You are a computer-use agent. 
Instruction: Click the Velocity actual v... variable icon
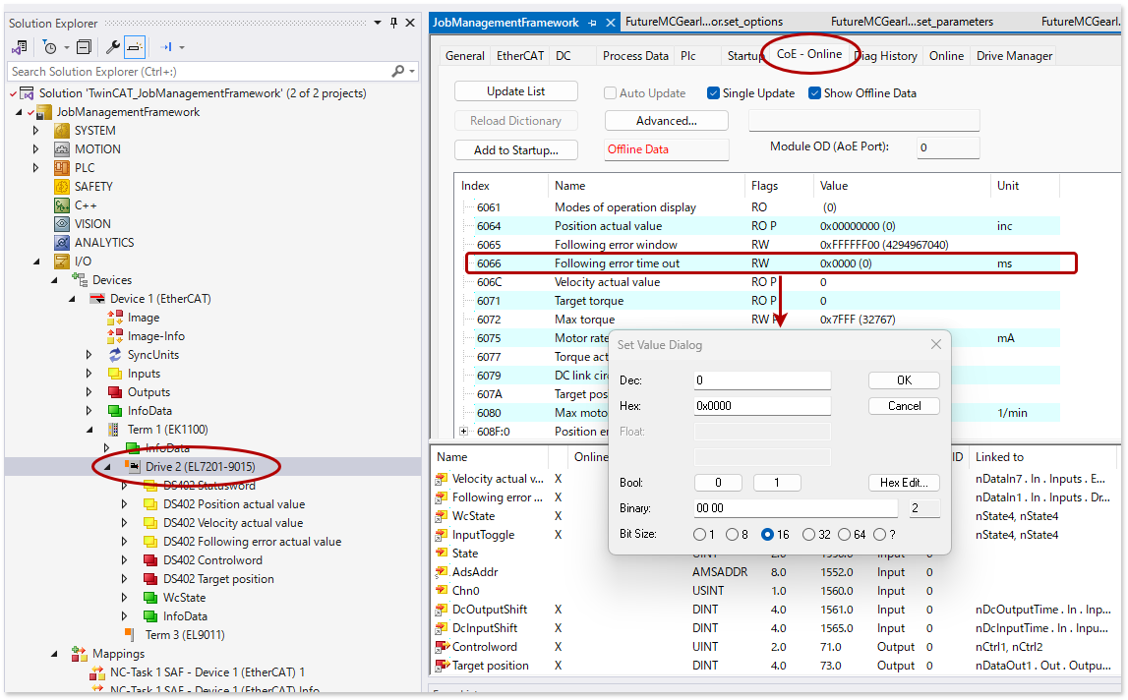coord(442,479)
